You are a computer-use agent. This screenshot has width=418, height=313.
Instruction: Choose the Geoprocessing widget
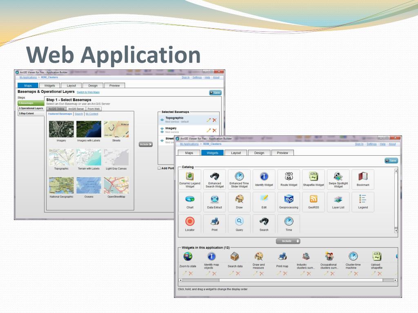click(x=289, y=202)
